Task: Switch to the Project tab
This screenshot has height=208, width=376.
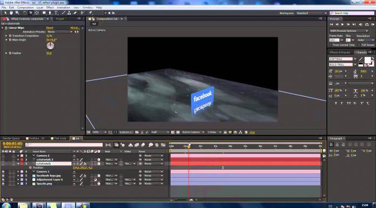Action: point(60,19)
